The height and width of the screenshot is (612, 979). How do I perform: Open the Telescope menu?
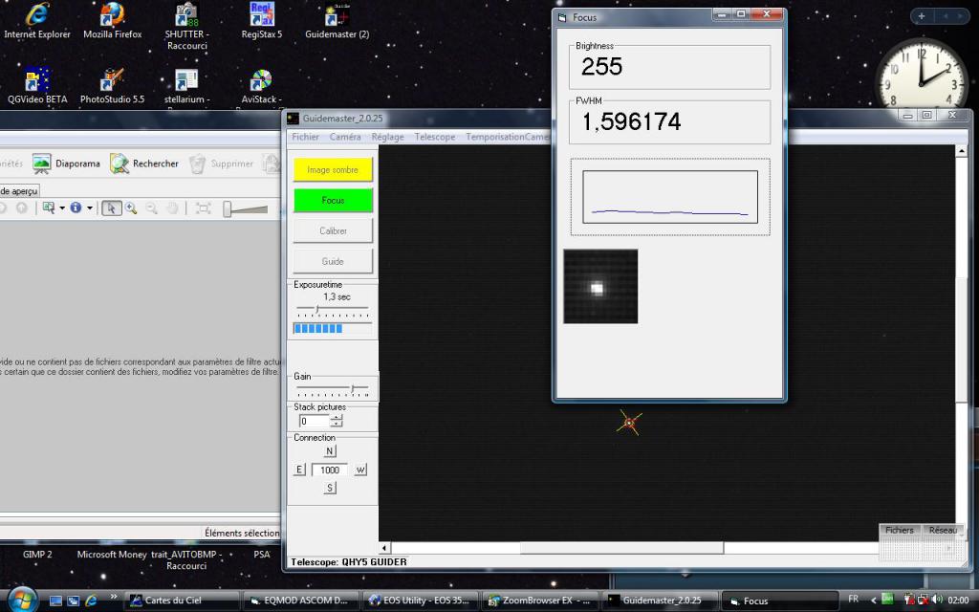click(435, 137)
